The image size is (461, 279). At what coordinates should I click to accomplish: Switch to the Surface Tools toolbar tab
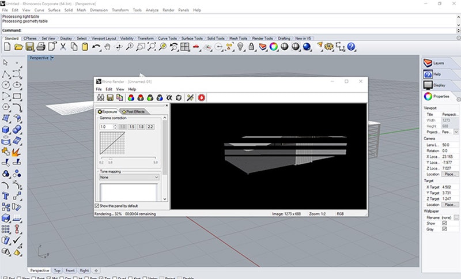[x=192, y=38]
